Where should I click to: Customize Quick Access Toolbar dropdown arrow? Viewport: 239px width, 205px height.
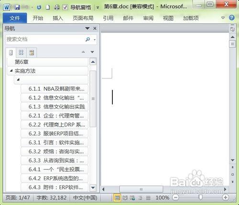(98, 8)
